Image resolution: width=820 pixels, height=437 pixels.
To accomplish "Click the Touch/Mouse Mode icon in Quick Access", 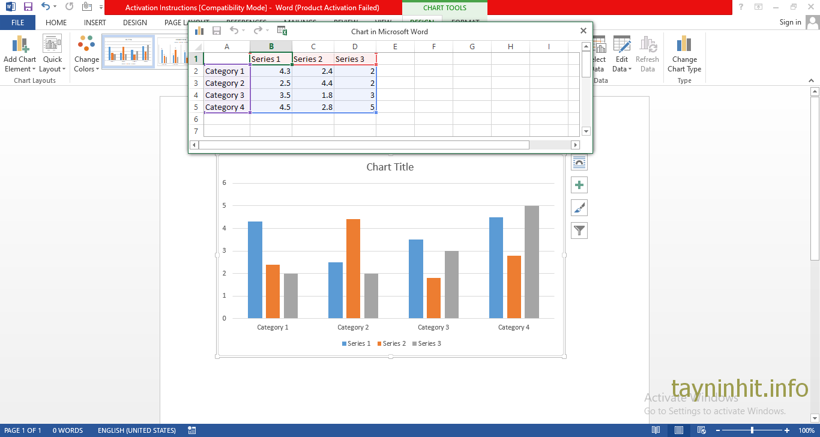I will point(88,7).
